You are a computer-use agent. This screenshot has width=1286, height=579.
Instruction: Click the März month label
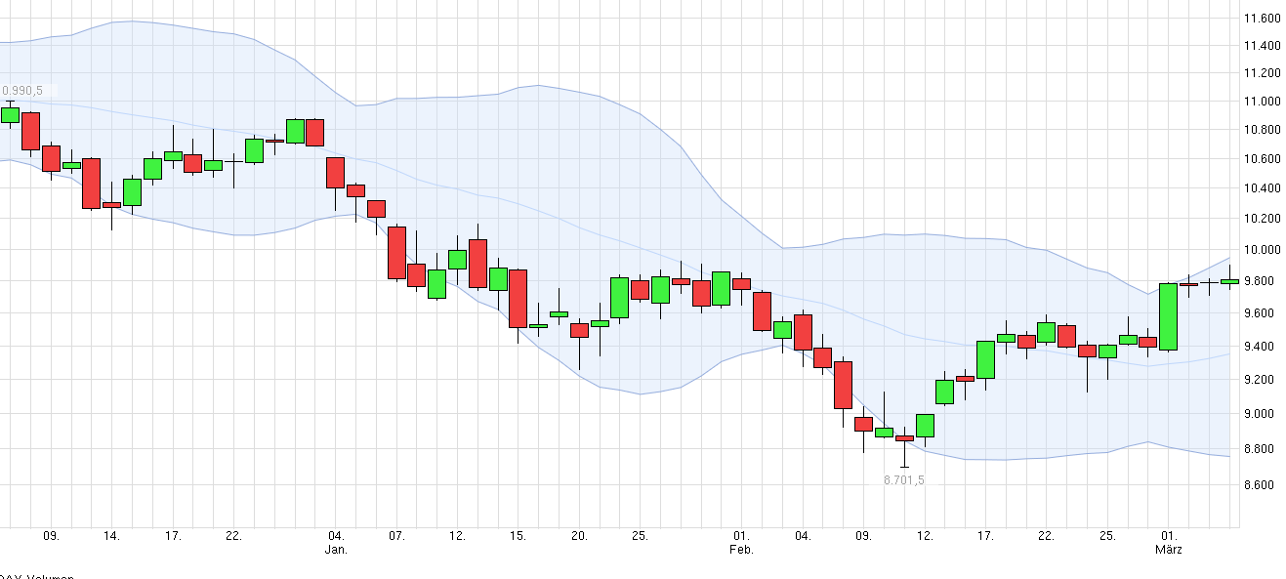1169,550
